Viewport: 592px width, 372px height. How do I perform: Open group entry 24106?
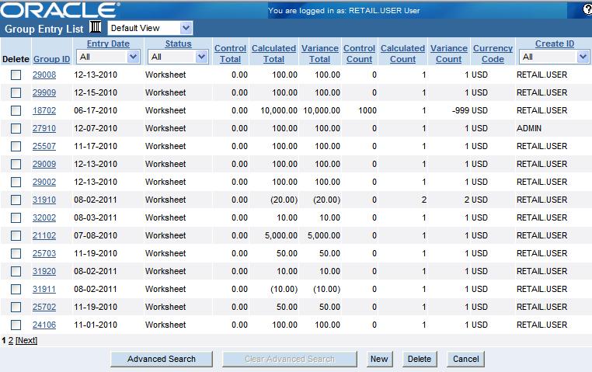[x=44, y=325]
